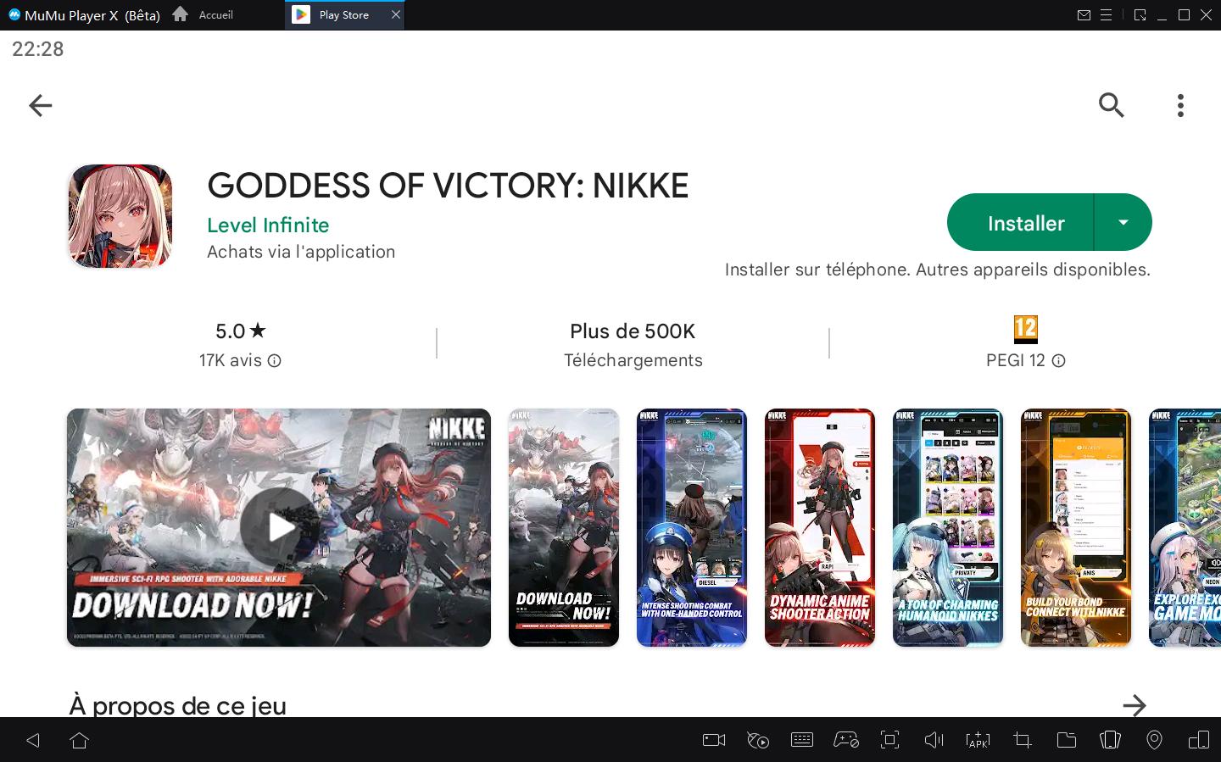Open the shared folder icon
Image resolution: width=1221 pixels, height=762 pixels.
coord(1066,739)
